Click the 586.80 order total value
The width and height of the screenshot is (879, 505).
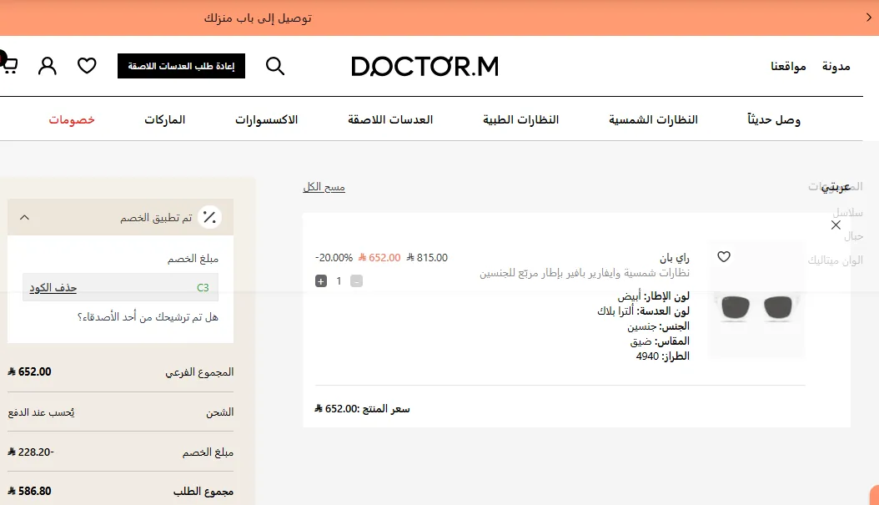click(x=30, y=491)
